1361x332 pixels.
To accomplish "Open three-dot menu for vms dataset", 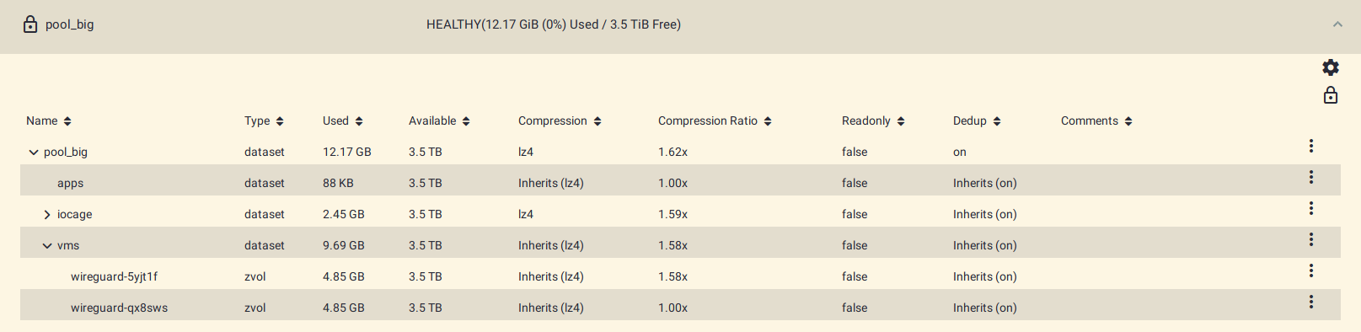I will pos(1311,239).
